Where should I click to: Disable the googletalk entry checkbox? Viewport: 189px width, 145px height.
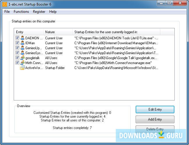(x=17, y=58)
